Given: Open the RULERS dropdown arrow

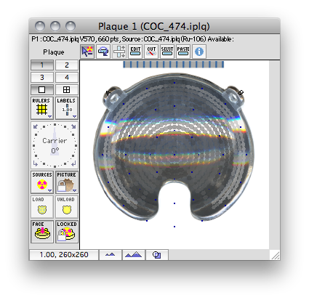Looking at the screenshot, I should click(50, 116).
